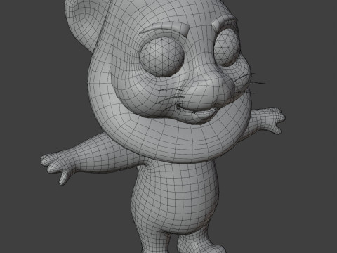Click the round ear on the head

pyautogui.click(x=86, y=25)
